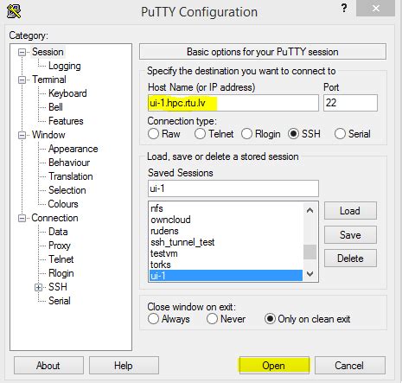Collapse the Terminal tree node
Image resolution: width=402 pixels, height=383 pixels.
click(x=22, y=80)
